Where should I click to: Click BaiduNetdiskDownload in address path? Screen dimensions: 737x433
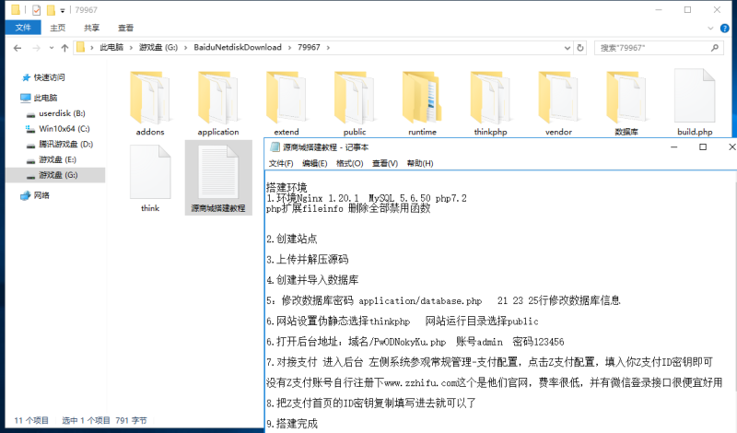[238, 48]
